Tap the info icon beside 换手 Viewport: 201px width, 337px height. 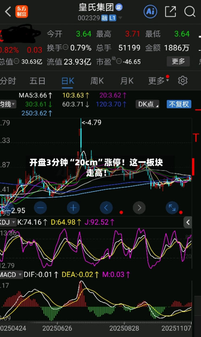tap(66, 47)
